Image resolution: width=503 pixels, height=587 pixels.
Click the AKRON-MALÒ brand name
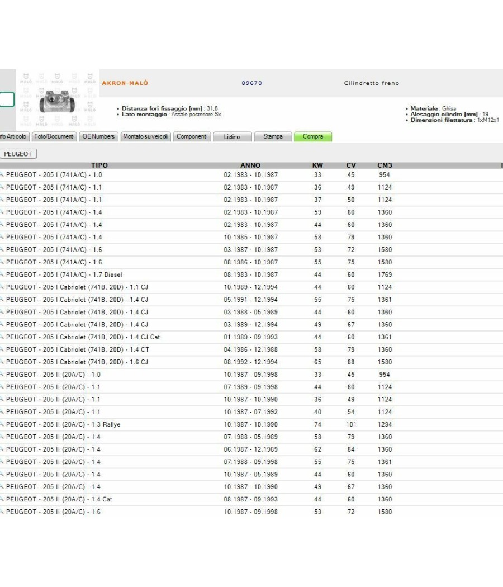tap(125, 83)
